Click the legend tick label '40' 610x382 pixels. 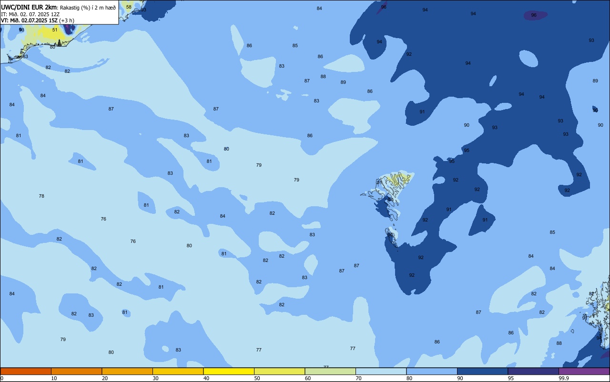click(x=206, y=378)
